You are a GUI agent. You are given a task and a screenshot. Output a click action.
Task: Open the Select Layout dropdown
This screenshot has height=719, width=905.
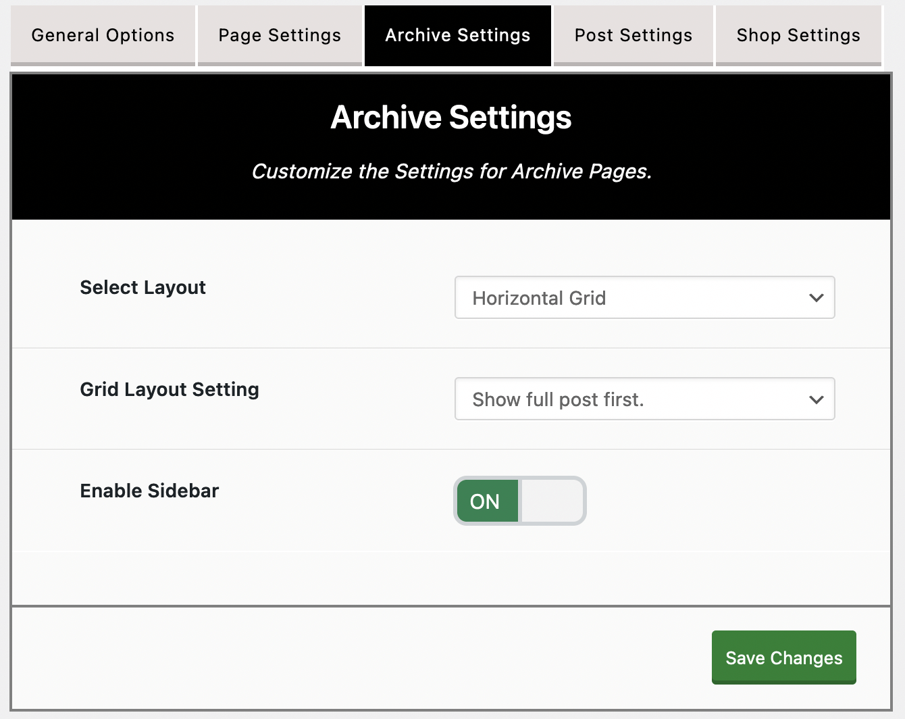click(644, 297)
